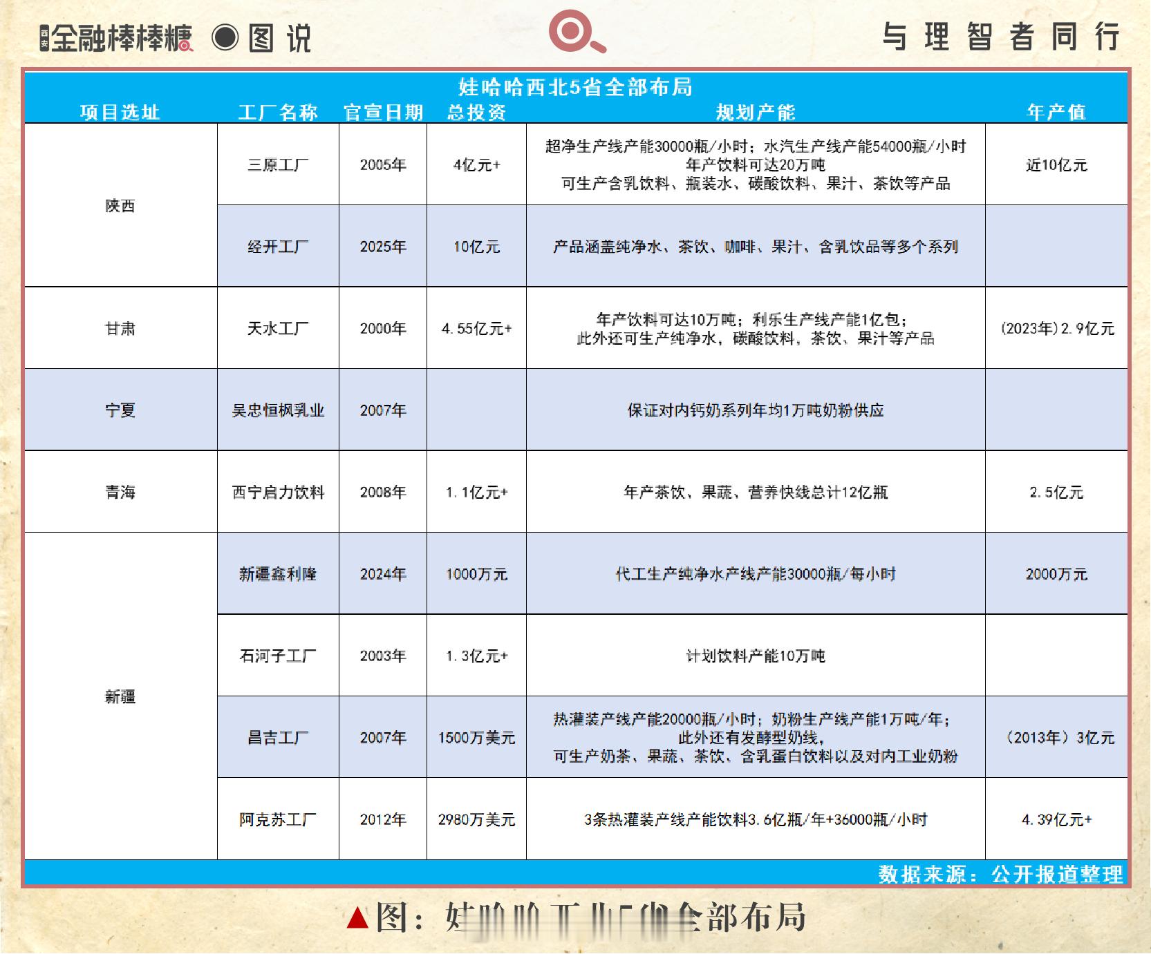This screenshot has width=1151, height=954.
Task: Click the 4.55亿元+ investment value
Action: [x=476, y=329]
